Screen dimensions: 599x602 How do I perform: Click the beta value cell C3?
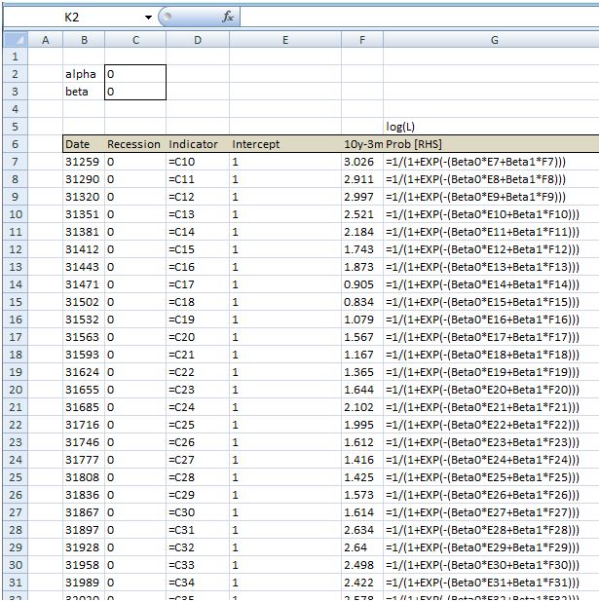point(134,92)
